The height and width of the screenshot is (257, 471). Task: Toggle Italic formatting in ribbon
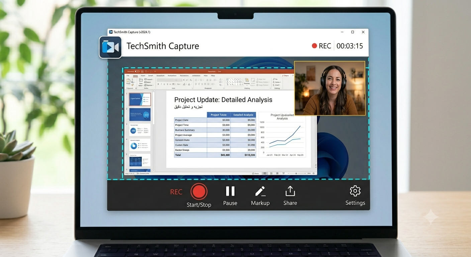click(x=161, y=84)
